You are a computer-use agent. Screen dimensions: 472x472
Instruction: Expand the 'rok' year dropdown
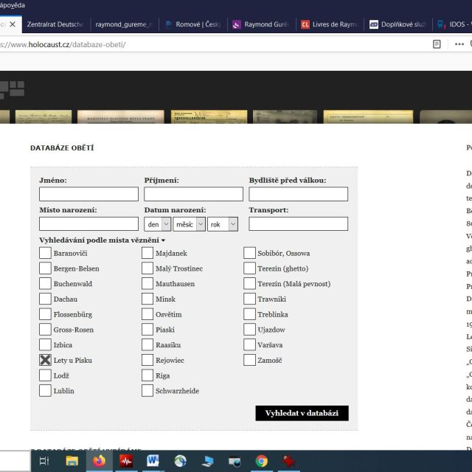[x=223, y=224]
